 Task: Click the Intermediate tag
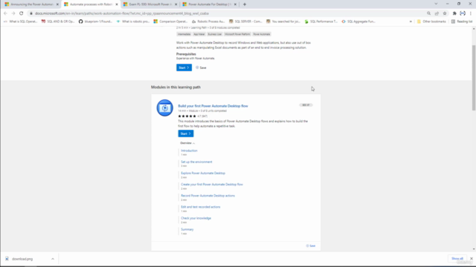184,34
